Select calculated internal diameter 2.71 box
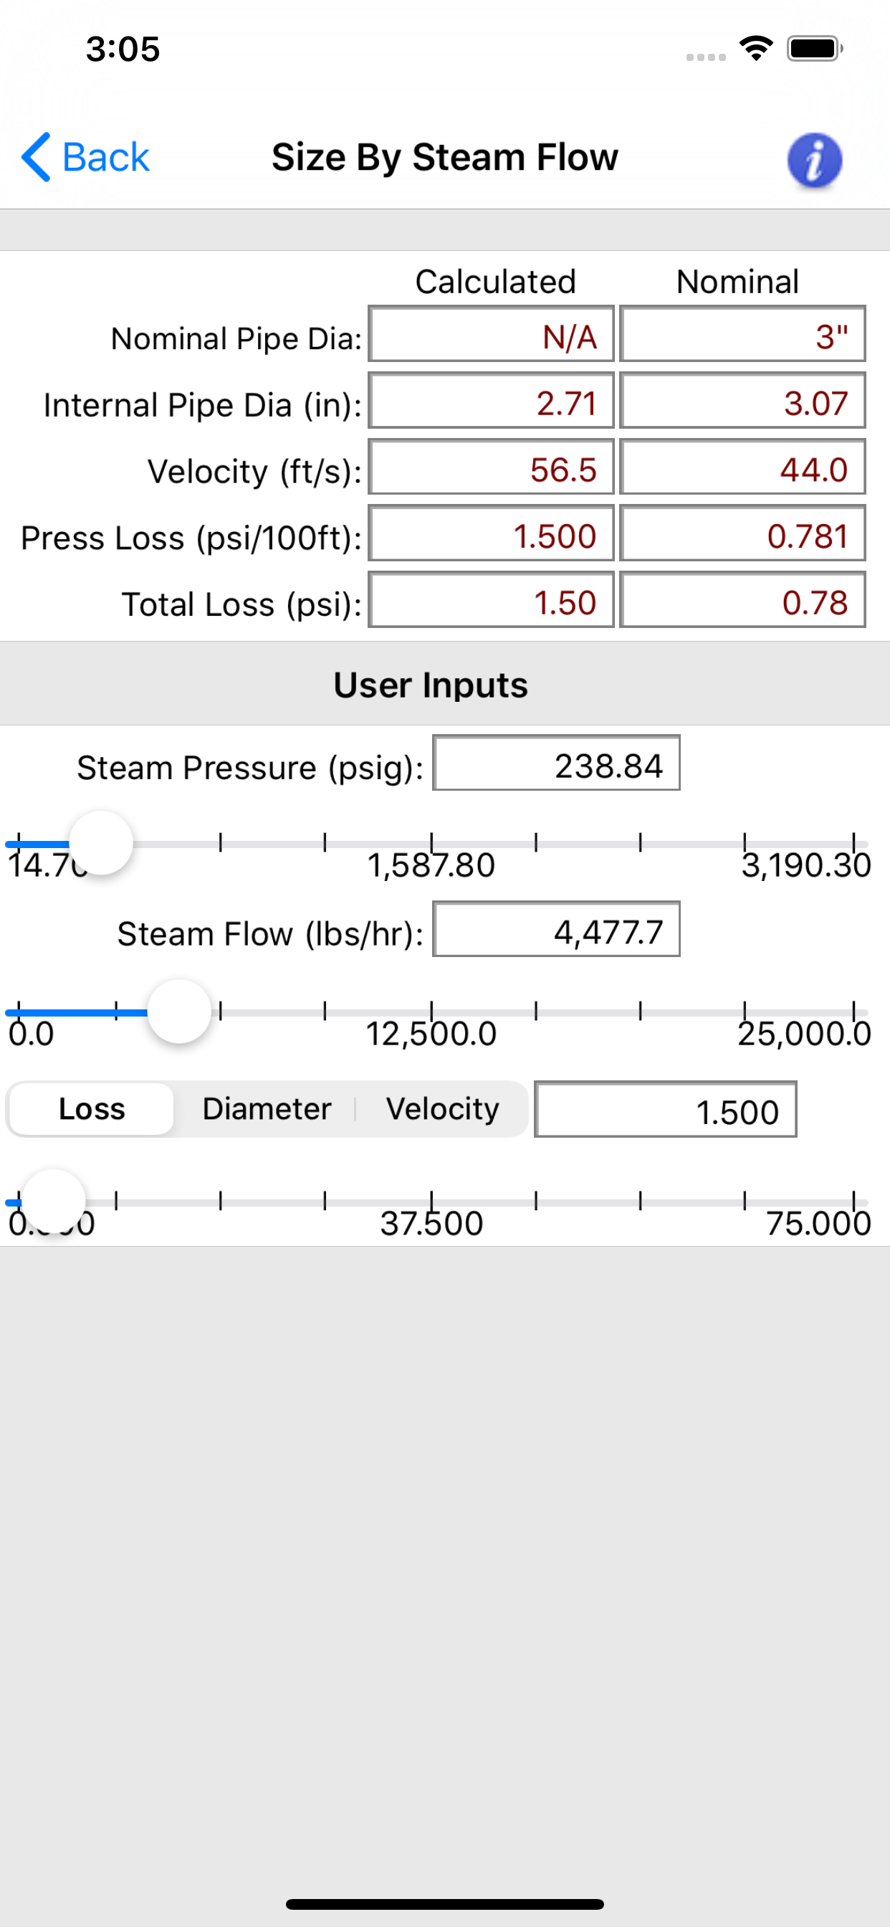The image size is (890, 1927). 491,400
